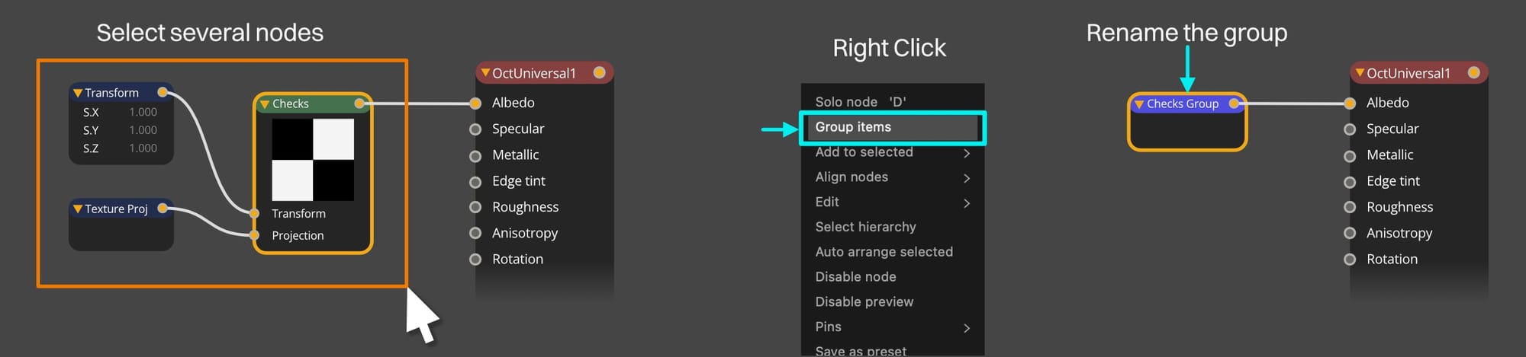Choose Disable preview in the context menu
The height and width of the screenshot is (357, 1526).
(893, 302)
